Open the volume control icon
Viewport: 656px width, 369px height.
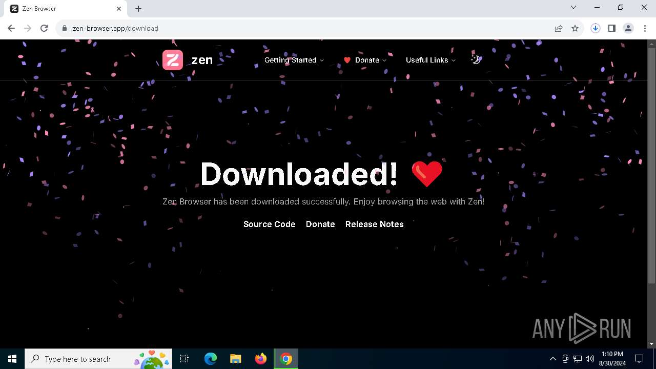pos(590,359)
